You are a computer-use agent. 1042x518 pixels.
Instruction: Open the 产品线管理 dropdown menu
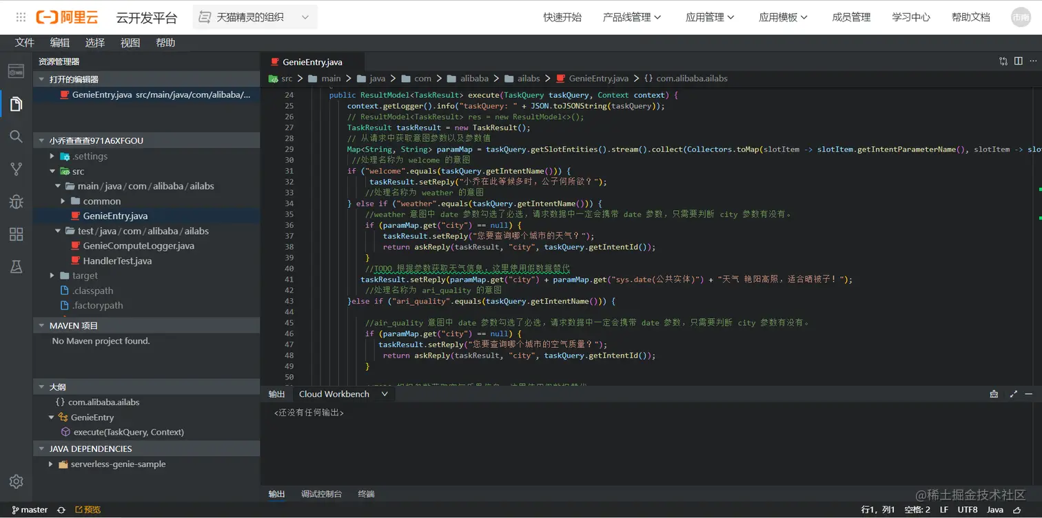(x=632, y=17)
